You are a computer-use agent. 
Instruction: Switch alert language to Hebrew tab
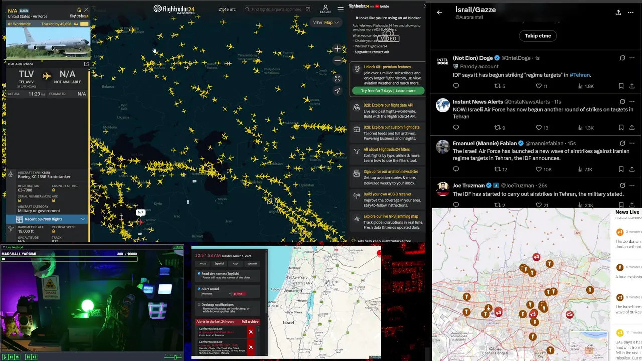203,263
